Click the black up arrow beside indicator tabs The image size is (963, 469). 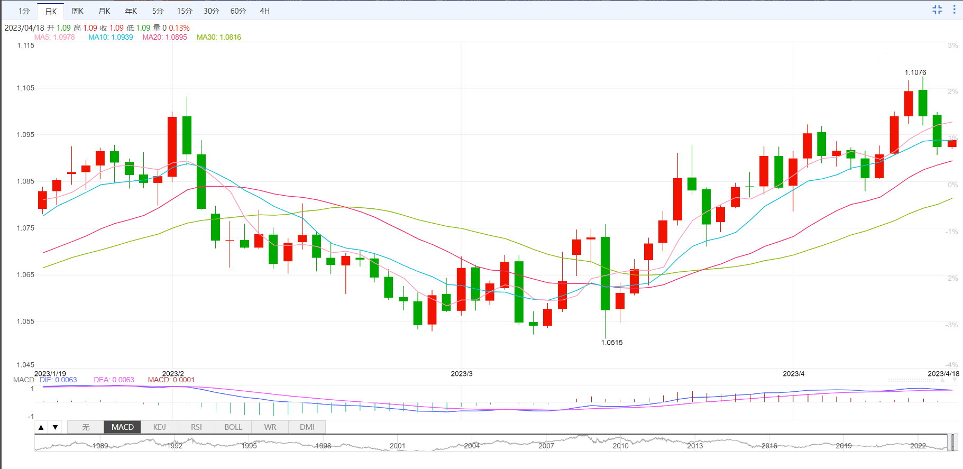coord(41,427)
